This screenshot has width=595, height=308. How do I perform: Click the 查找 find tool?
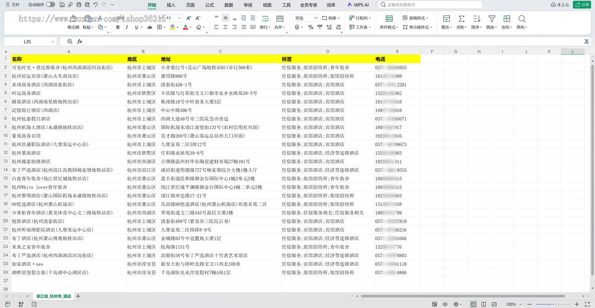coord(522,22)
